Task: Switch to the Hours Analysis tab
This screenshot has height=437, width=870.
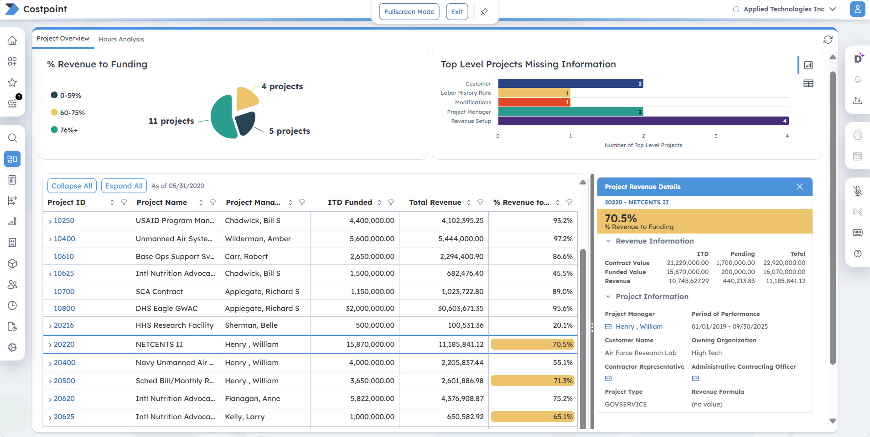Action: (x=121, y=39)
